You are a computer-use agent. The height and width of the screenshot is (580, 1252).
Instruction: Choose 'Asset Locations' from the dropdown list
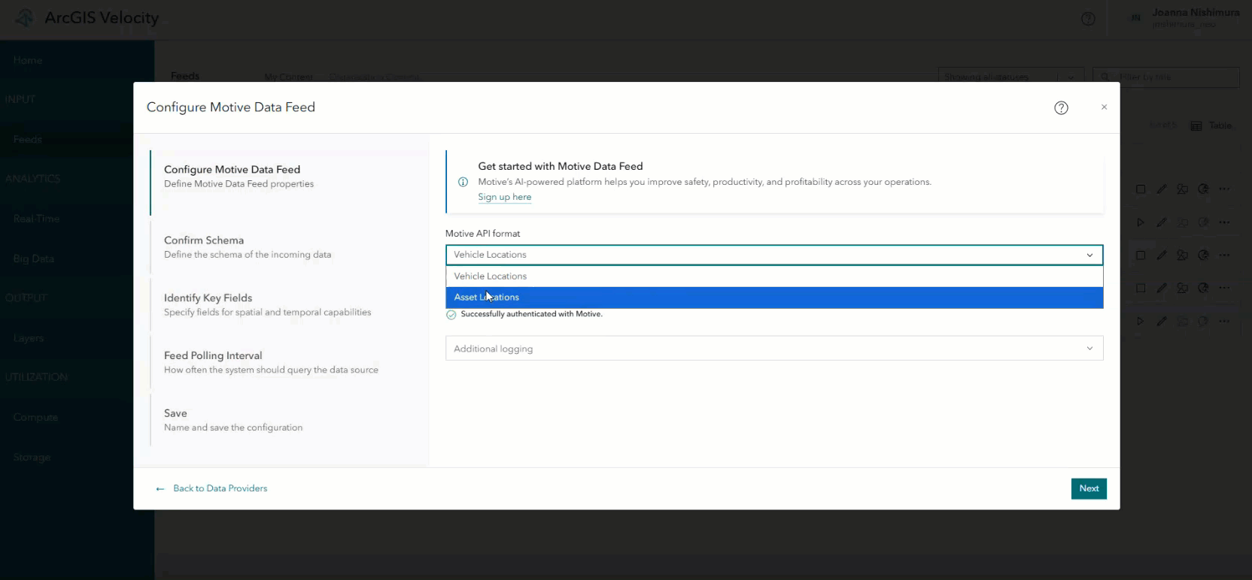coord(774,298)
